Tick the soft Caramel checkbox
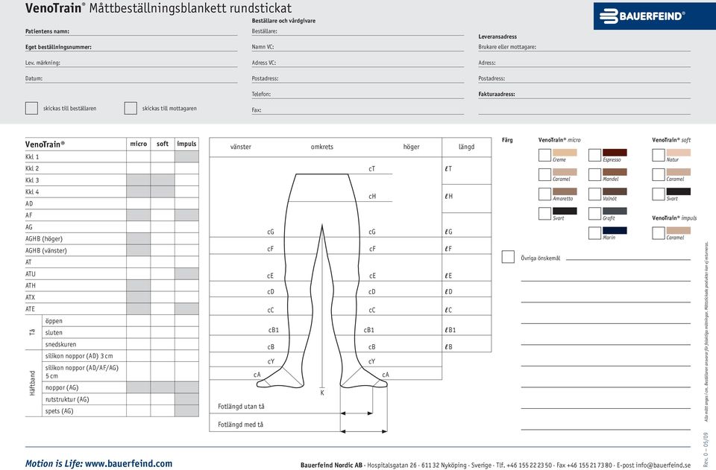Image resolution: width=716 pixels, height=470 pixels. [659, 174]
